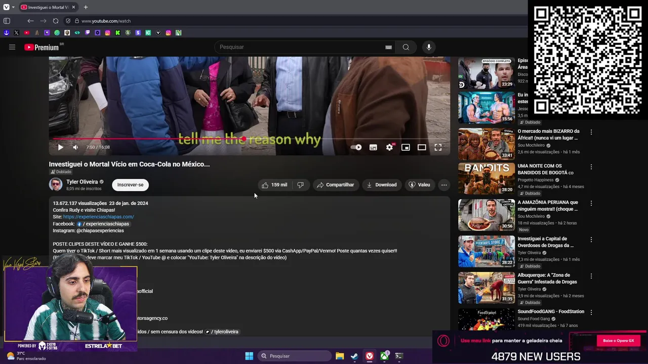648x364 pixels.
Task: Go to YouTube Premium home logo
Action: pos(42,47)
